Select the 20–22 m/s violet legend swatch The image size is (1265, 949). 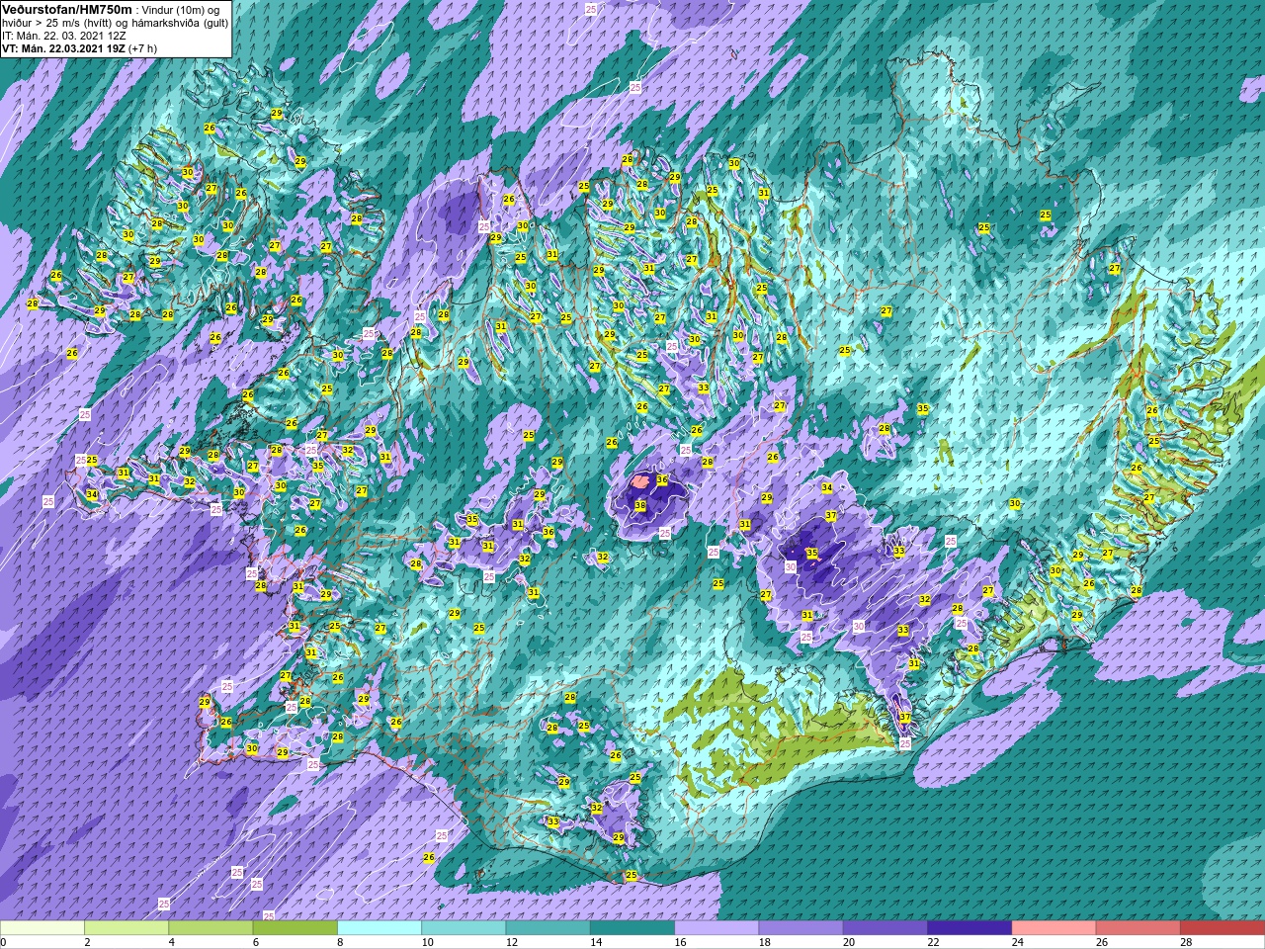click(885, 928)
